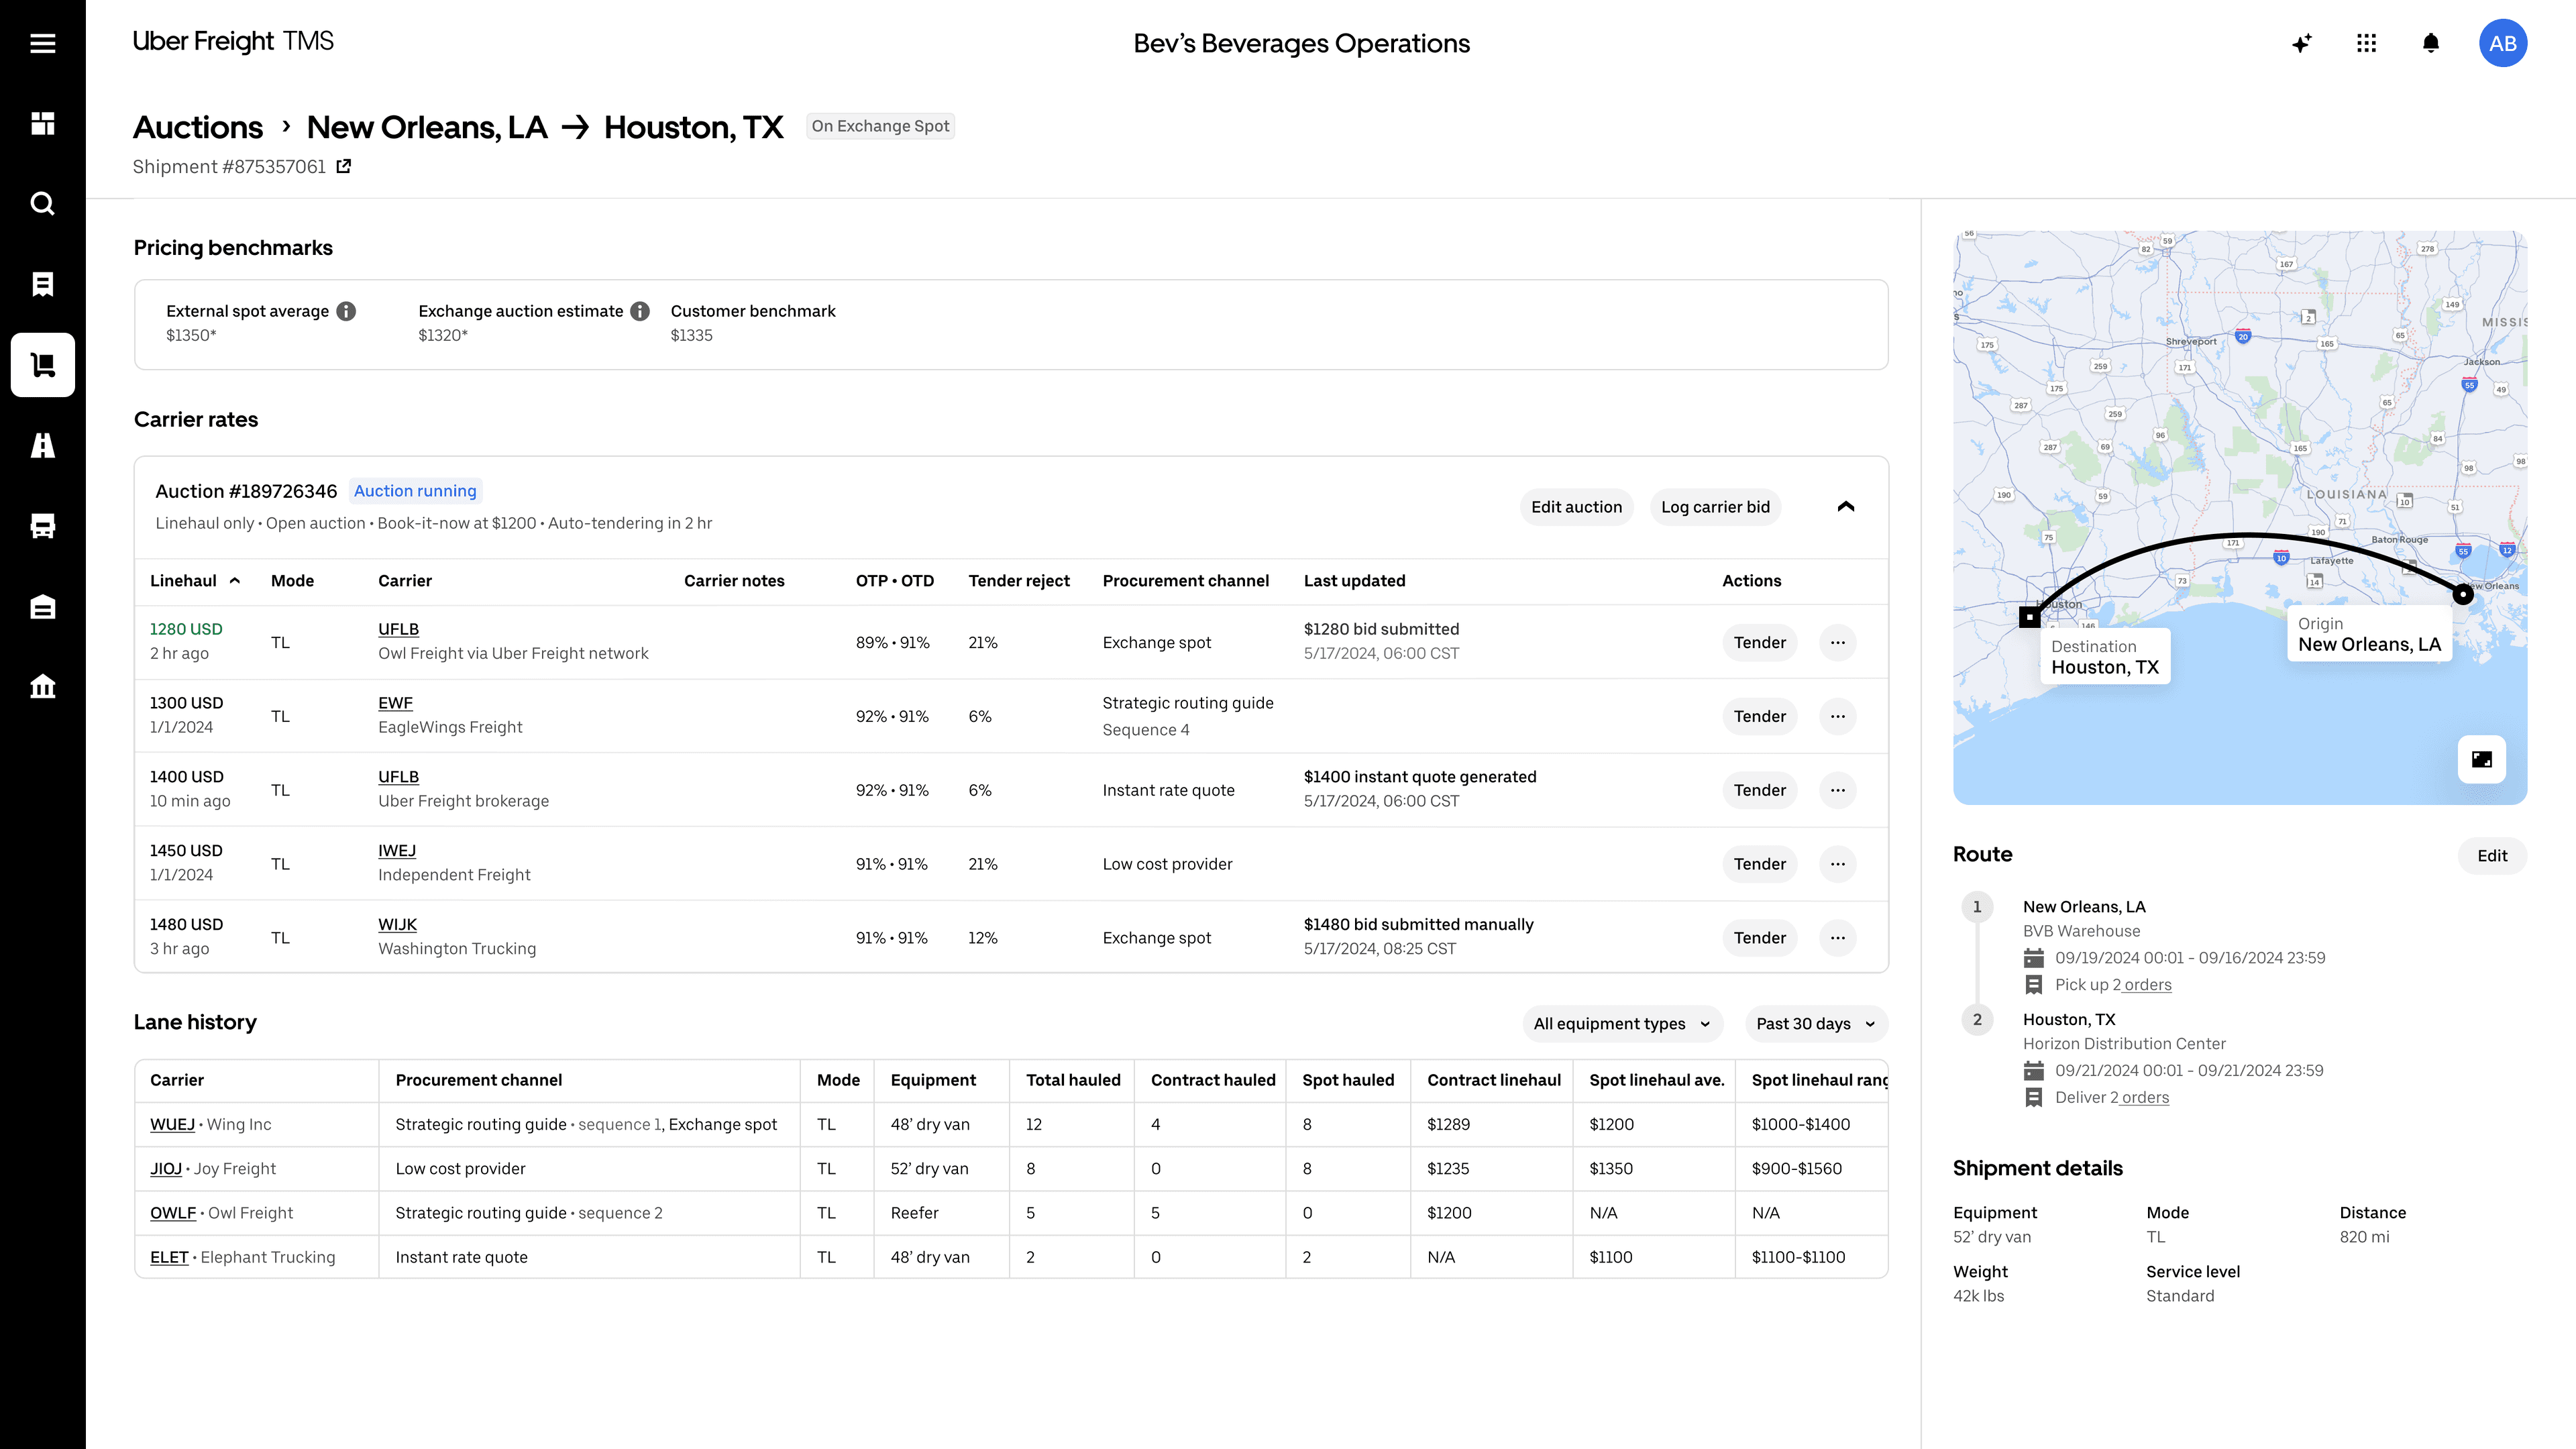The image size is (2576, 1449).
Task: Open UFLB link in the 1400 USD row
Action: click(398, 777)
